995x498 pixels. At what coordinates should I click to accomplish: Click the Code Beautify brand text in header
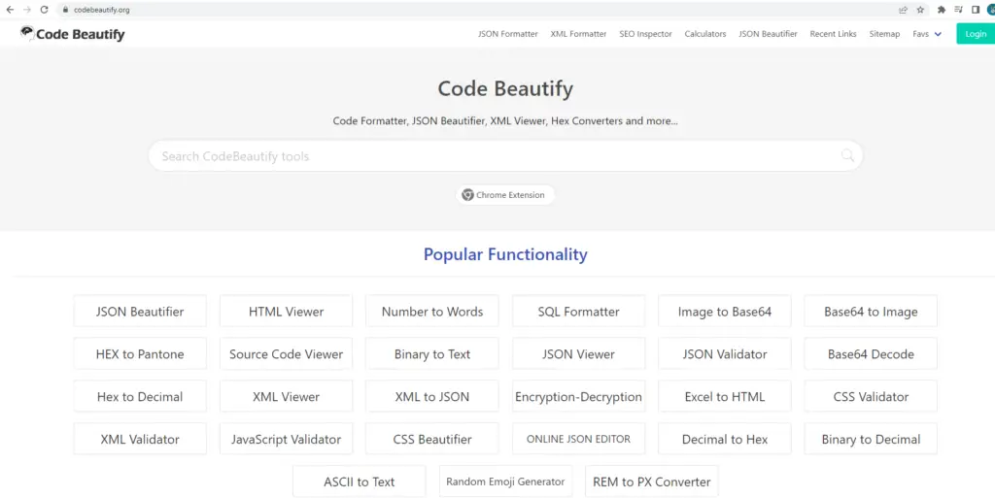80,34
